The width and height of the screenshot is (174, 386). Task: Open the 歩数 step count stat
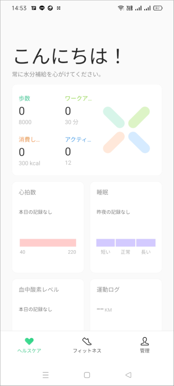click(25, 110)
